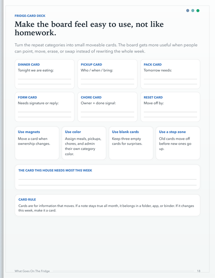The image size is (215, 278).
Task: Click the CARD RULE heading
Action: click(x=27, y=199)
